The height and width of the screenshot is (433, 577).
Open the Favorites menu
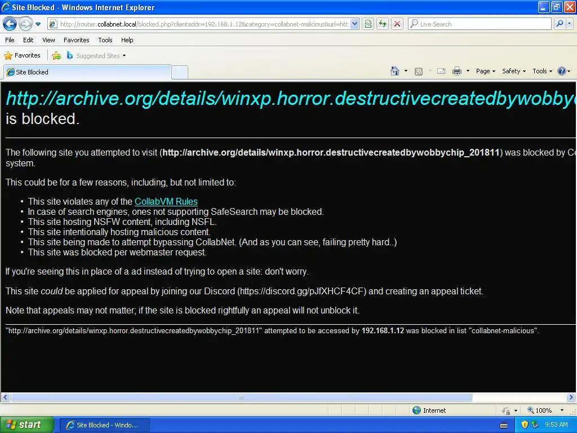coord(76,40)
